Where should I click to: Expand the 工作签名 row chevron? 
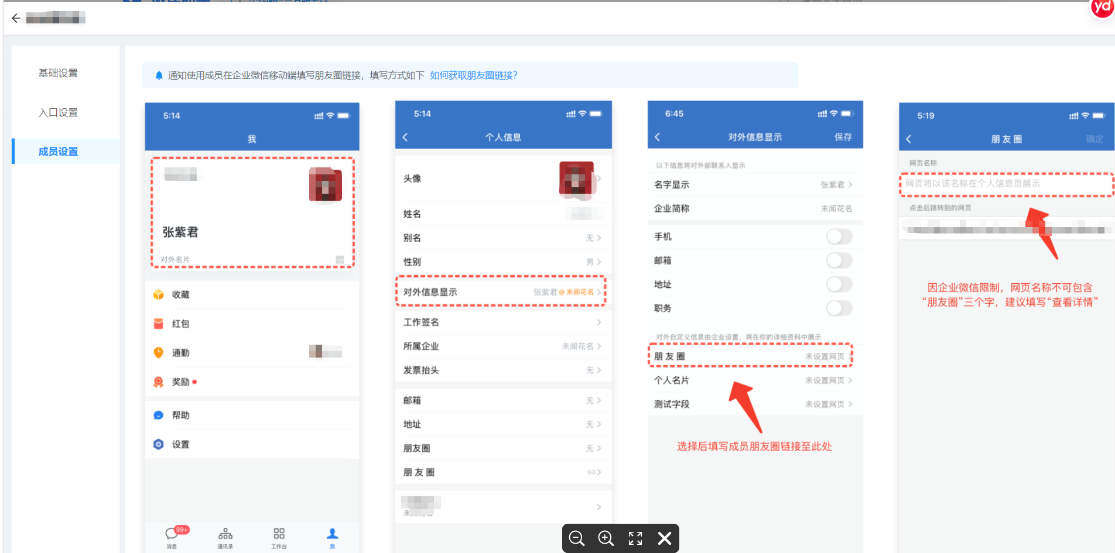[x=598, y=322]
